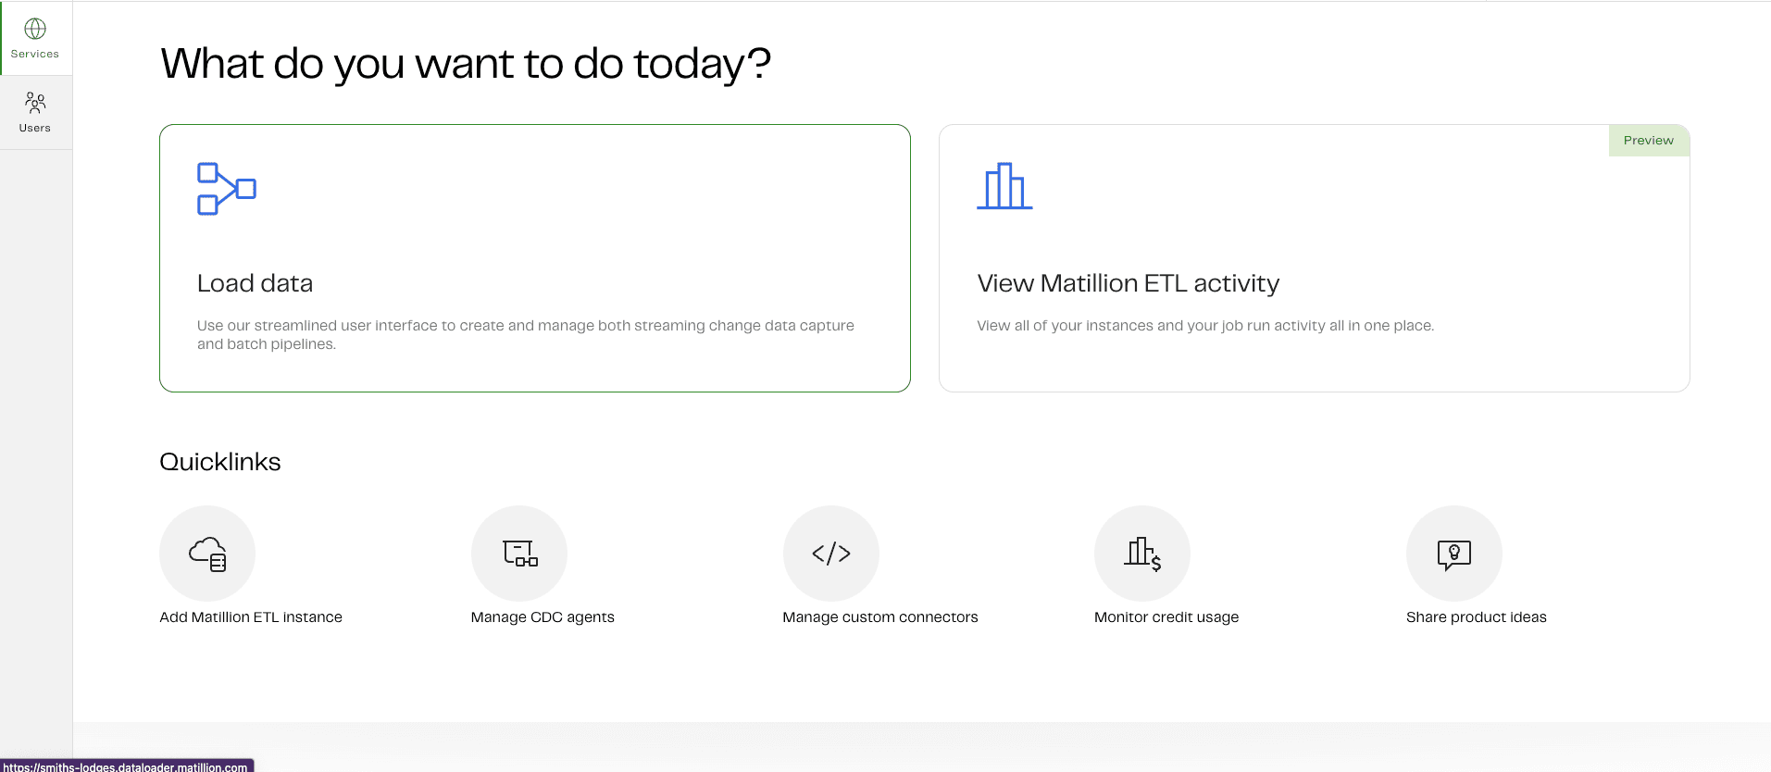1771x772 pixels.
Task: Click the Add Matillion ETL instance cloud icon
Action: point(207,554)
